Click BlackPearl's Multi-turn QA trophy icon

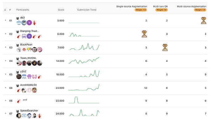[165, 48]
